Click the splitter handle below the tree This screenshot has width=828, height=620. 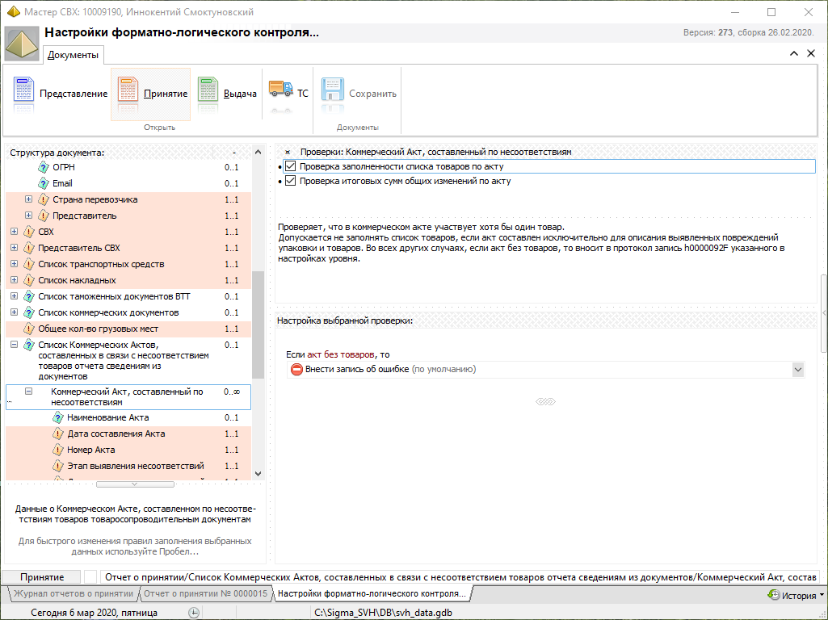(135, 484)
